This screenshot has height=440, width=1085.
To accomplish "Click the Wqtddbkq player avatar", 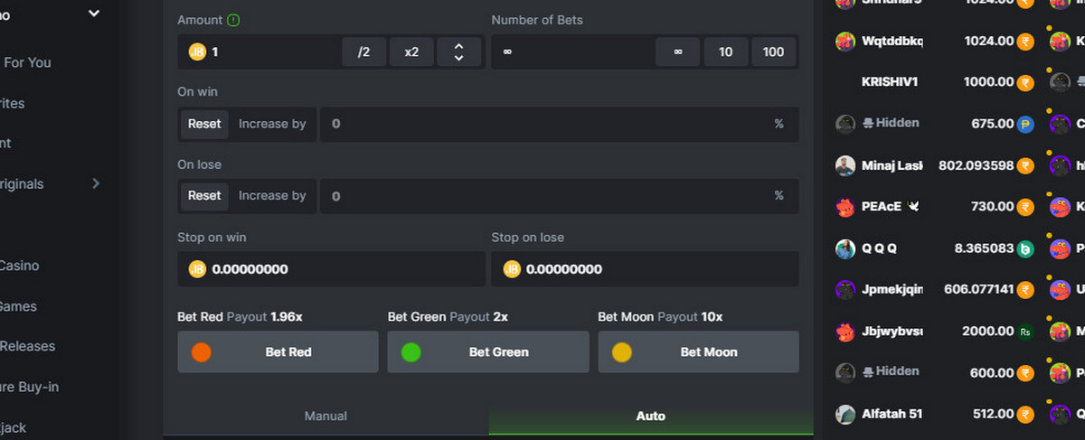I will pyautogui.click(x=845, y=42).
